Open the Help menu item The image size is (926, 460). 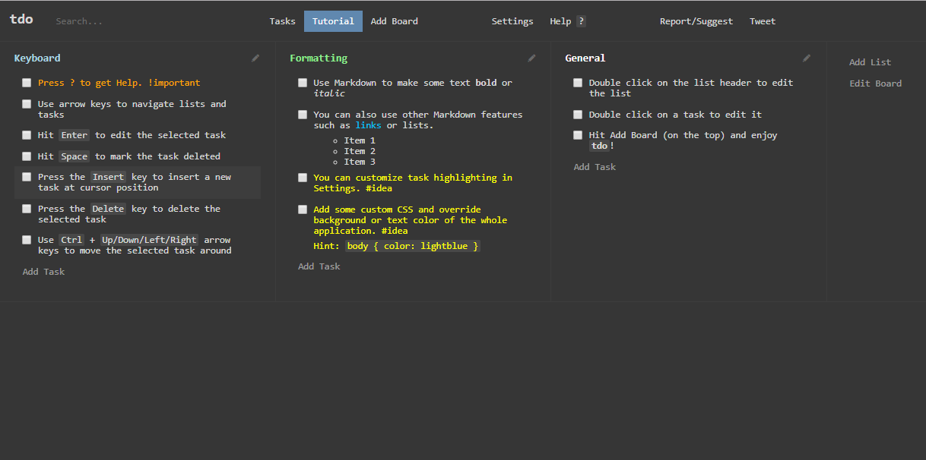(x=560, y=21)
